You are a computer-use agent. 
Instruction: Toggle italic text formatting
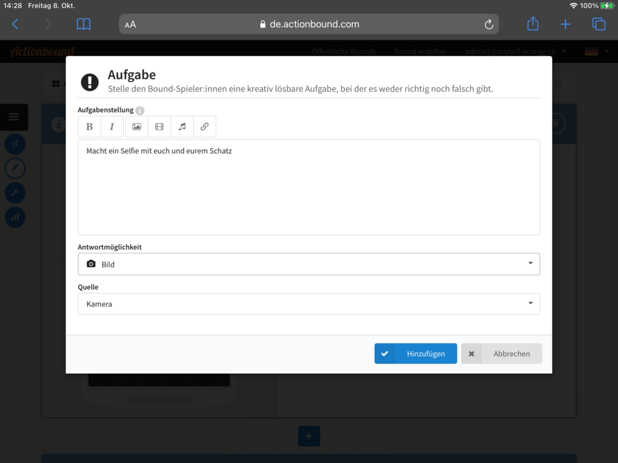click(112, 127)
